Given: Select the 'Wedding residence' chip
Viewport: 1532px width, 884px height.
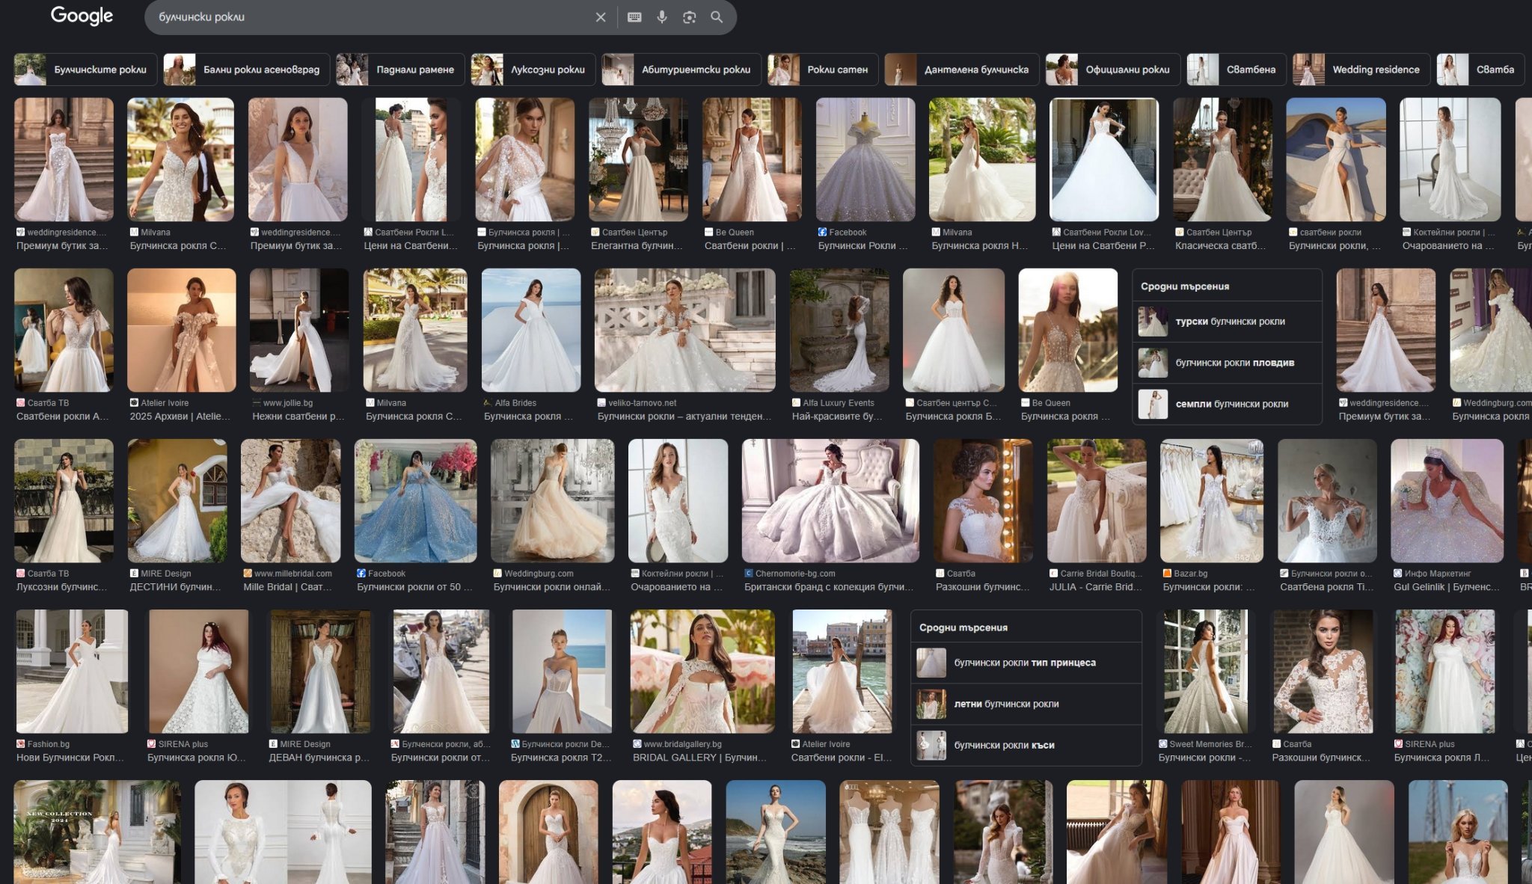Looking at the screenshot, I should pos(1361,70).
